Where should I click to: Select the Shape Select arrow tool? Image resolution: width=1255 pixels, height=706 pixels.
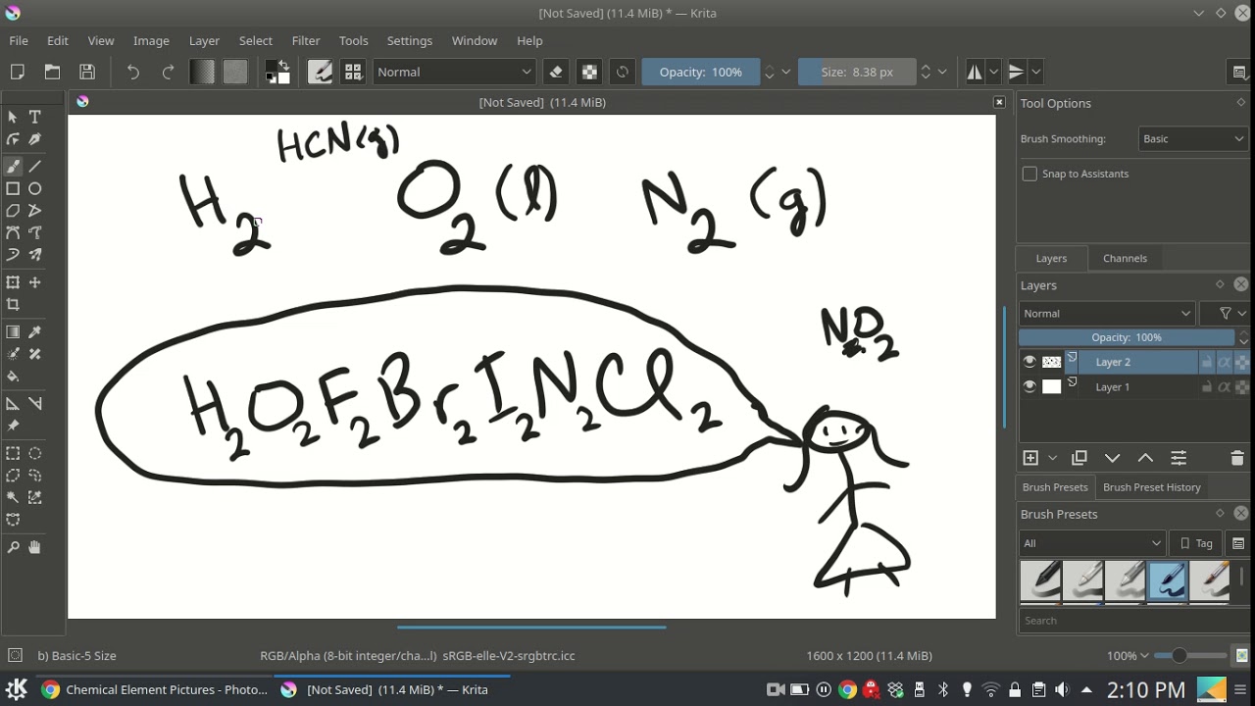[x=13, y=117]
